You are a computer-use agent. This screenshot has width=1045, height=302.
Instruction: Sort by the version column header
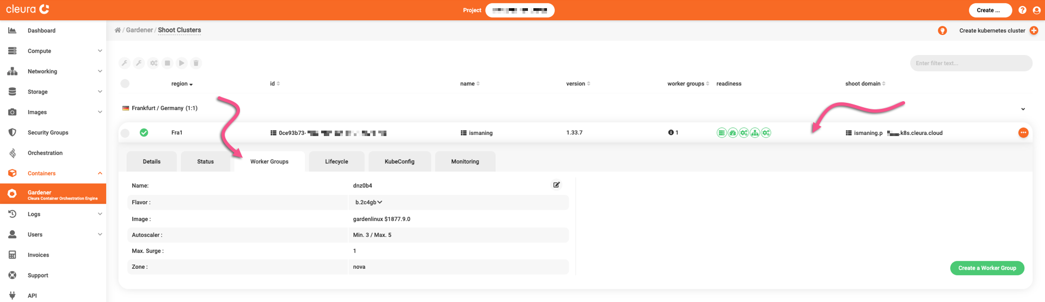[x=578, y=84]
